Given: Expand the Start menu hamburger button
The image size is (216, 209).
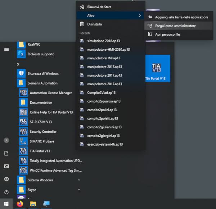Looking at the screenshot, I should pos(6,49).
